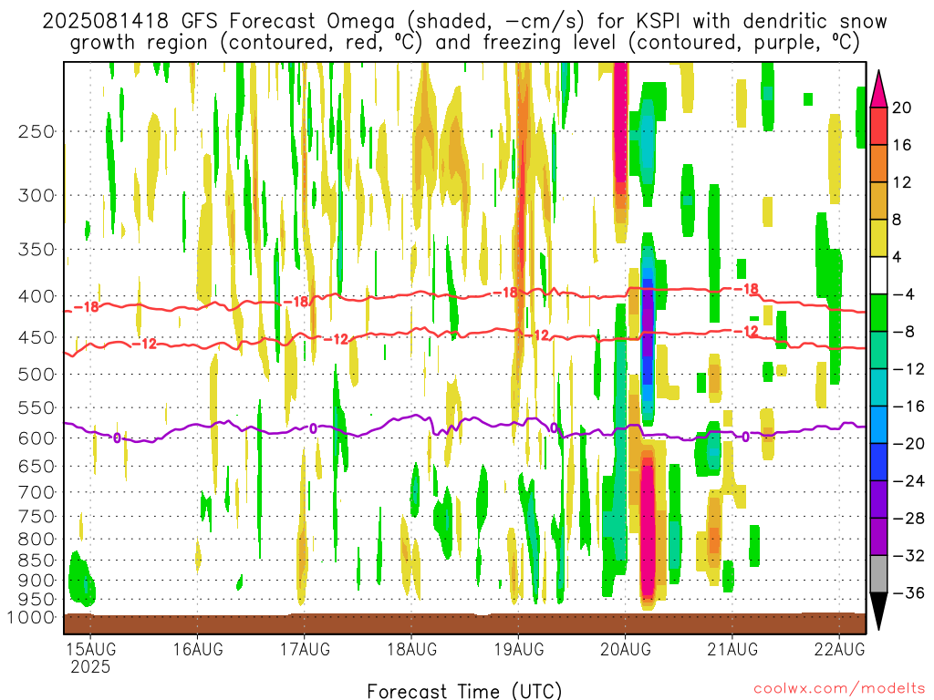Click the 21AUG time axis label
Image resolution: width=934 pixels, height=700 pixels.
click(732, 648)
